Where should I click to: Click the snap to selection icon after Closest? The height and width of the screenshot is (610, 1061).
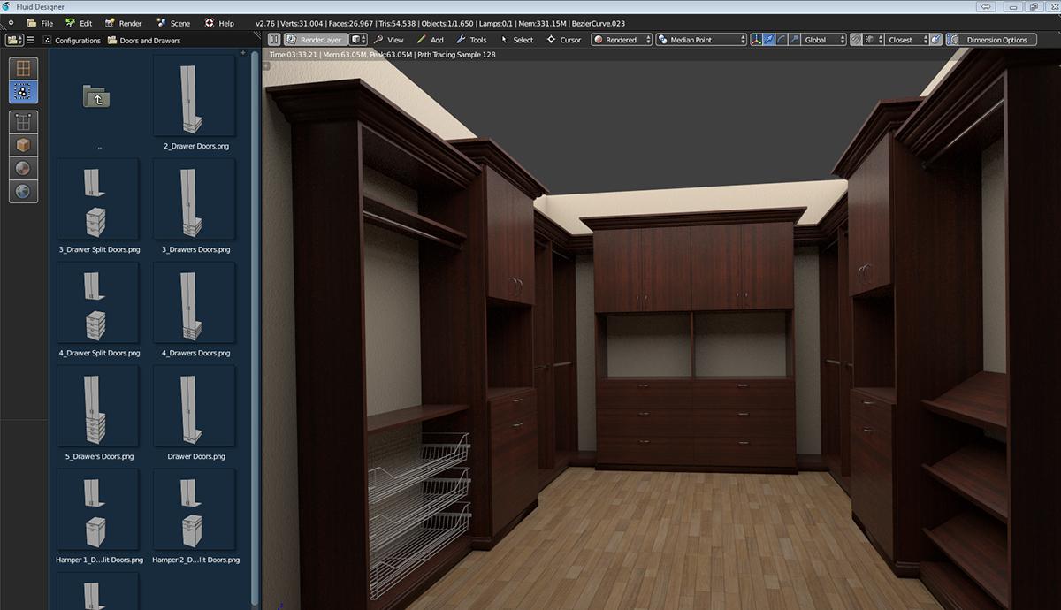[936, 40]
